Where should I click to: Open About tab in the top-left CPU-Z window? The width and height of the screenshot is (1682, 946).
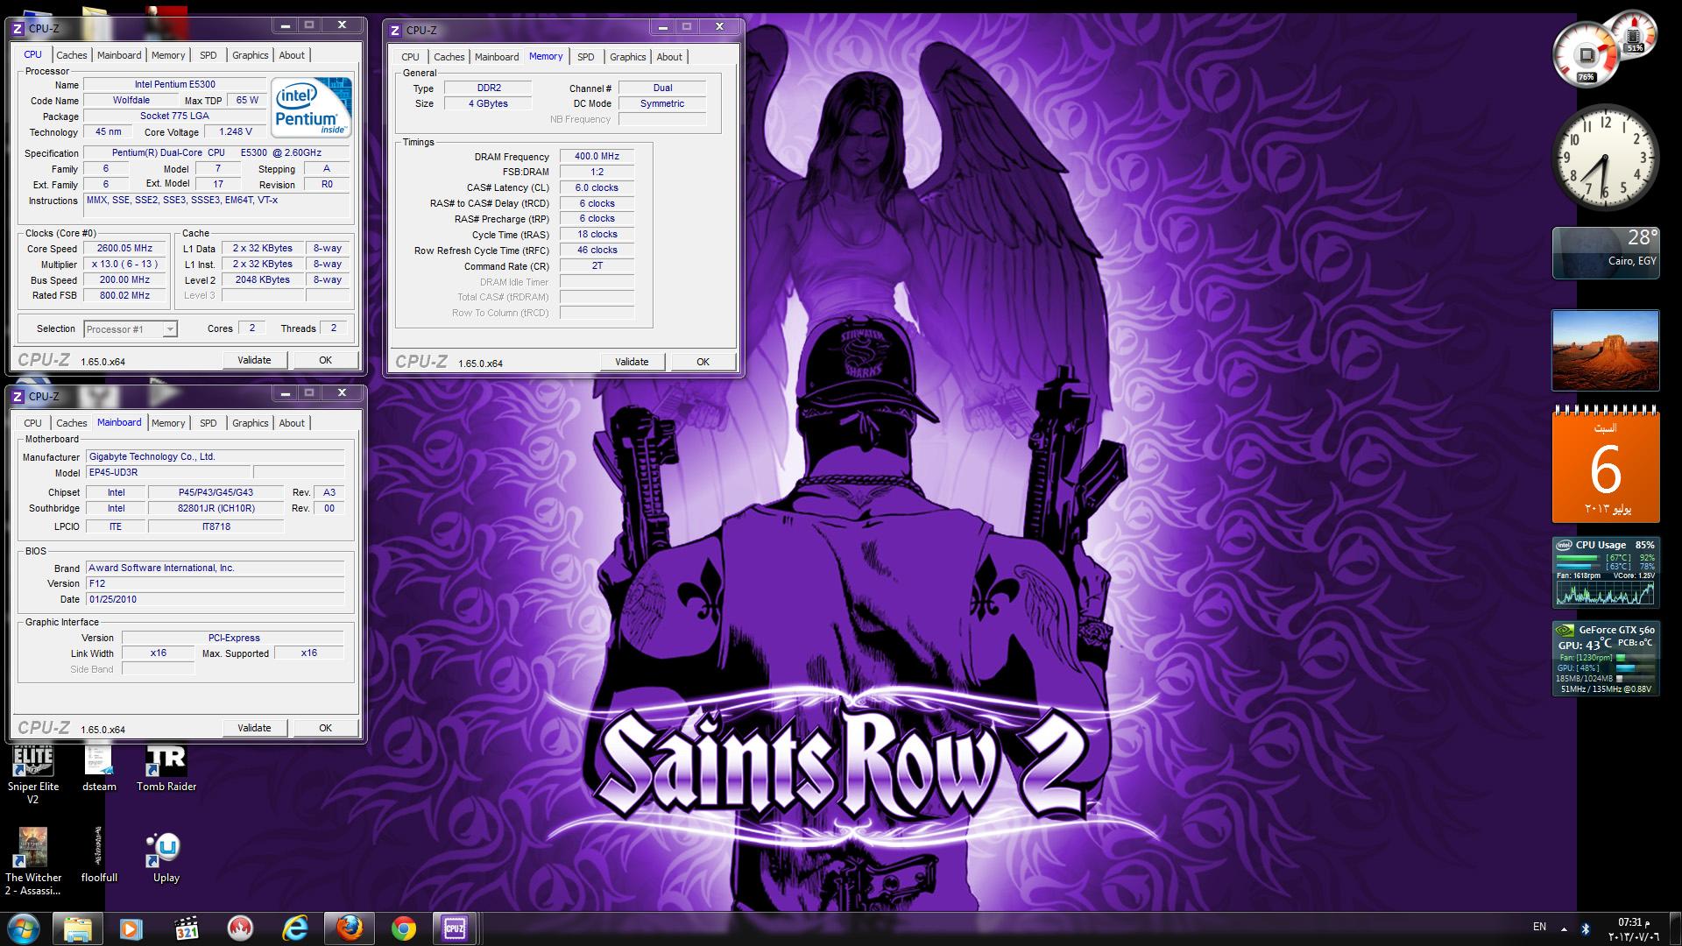(x=292, y=55)
